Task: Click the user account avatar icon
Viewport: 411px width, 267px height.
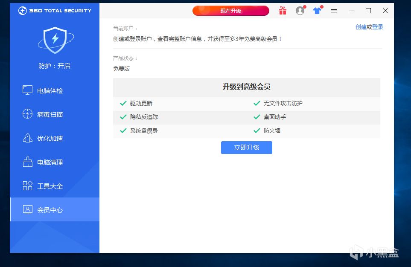Action: click(300, 11)
